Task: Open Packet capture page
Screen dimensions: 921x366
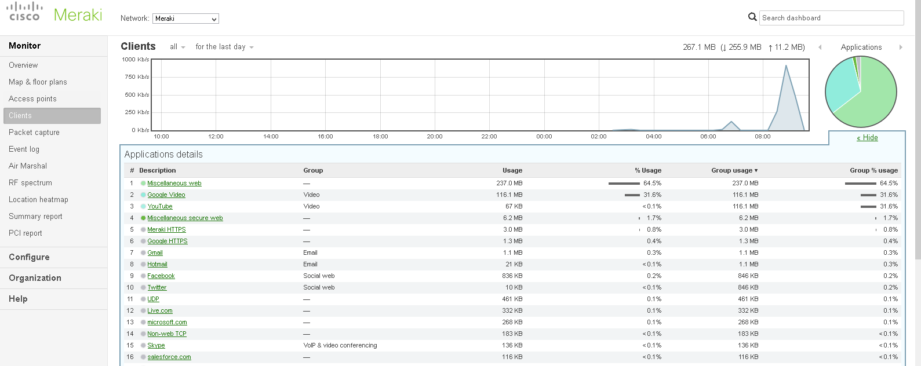Action: coord(34,133)
